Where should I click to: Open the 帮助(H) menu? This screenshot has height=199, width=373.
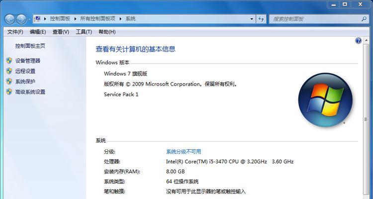point(107,32)
